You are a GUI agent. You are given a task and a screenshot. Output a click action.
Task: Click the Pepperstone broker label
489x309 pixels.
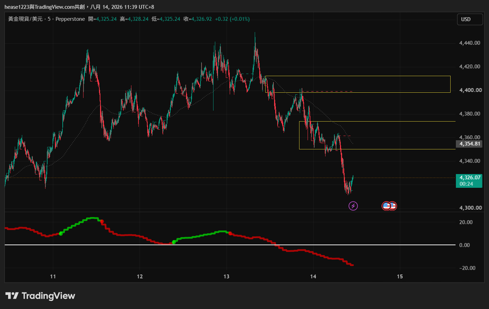(70, 19)
